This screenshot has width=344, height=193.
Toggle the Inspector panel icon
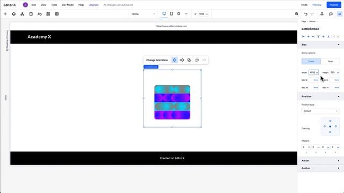coord(339,14)
